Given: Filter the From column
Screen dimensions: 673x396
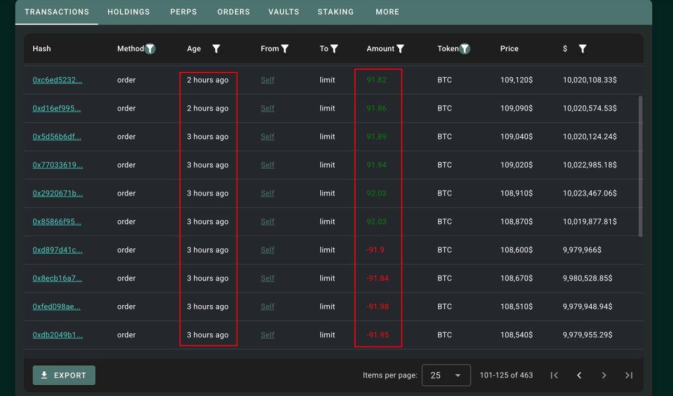Looking at the screenshot, I should (285, 49).
